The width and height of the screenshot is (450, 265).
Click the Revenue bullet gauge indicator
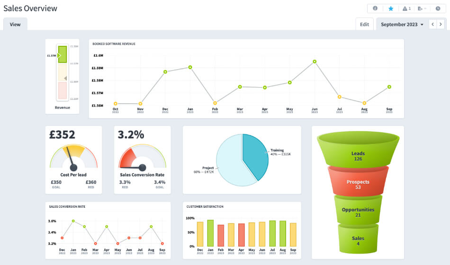tap(62, 55)
